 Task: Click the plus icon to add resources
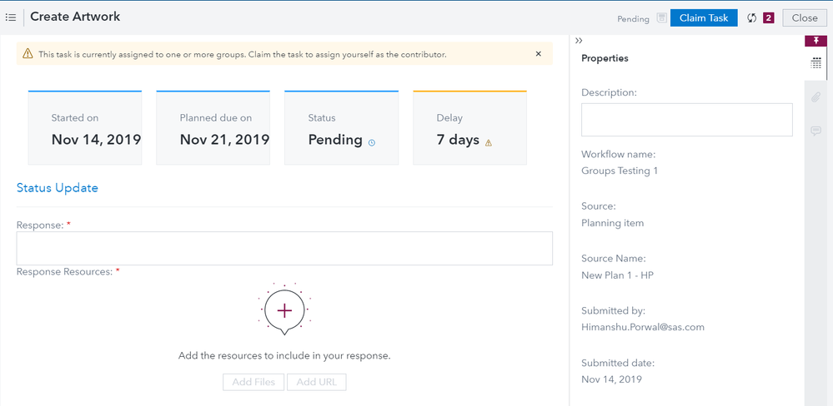[284, 310]
